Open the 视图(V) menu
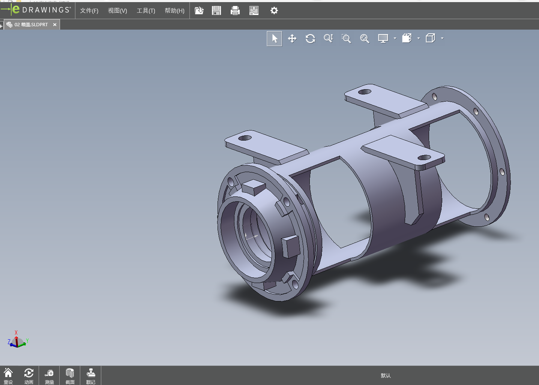This screenshot has height=385, width=539. pyautogui.click(x=117, y=10)
